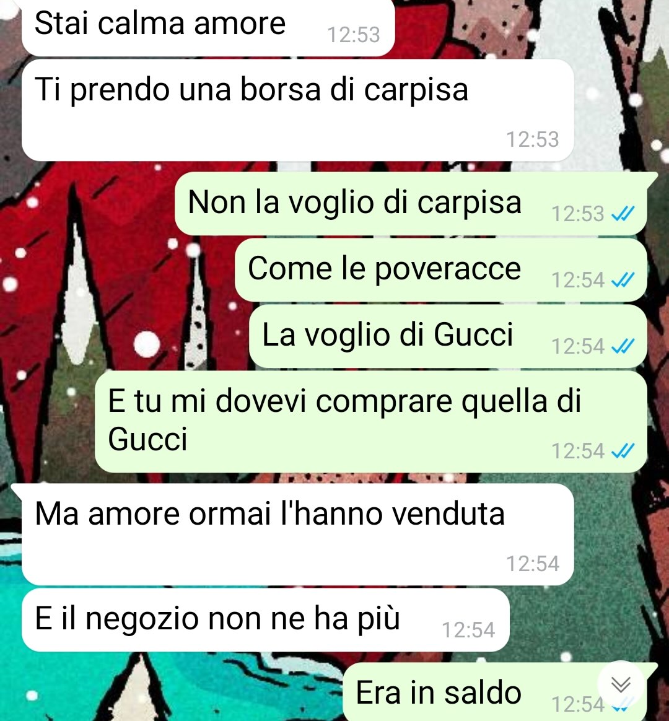
Task: Select the 'Ma amore ormai l'hanno venduta' message
Action: (x=298, y=535)
